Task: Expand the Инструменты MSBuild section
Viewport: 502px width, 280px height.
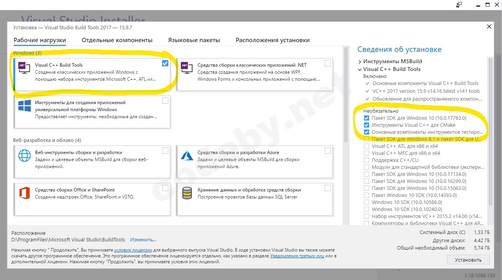Action: [x=360, y=62]
